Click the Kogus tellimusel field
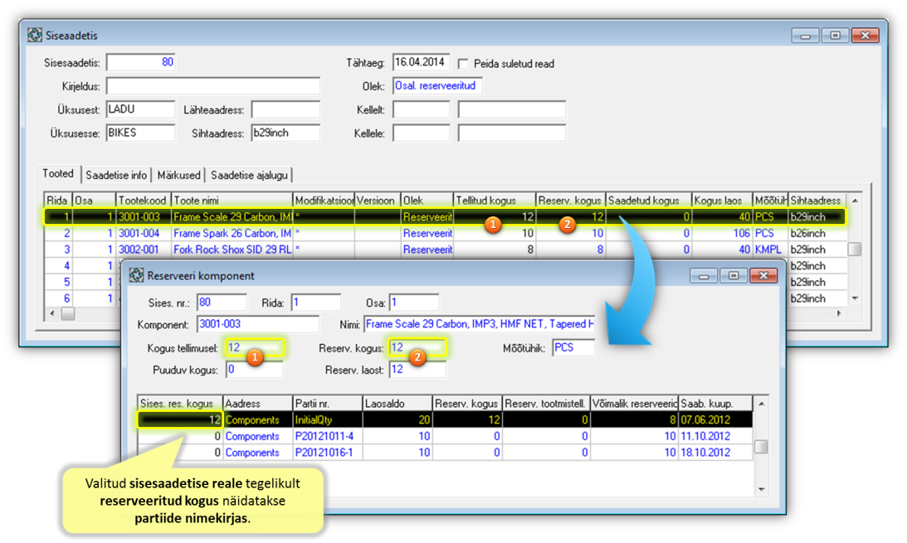Screen dimensions: 907x543 click(x=255, y=347)
